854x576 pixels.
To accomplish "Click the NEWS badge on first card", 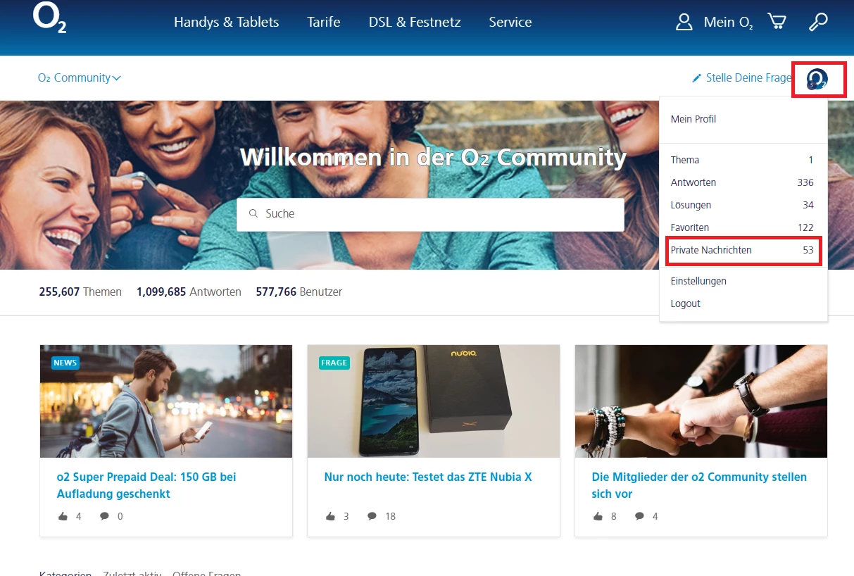I will point(65,363).
